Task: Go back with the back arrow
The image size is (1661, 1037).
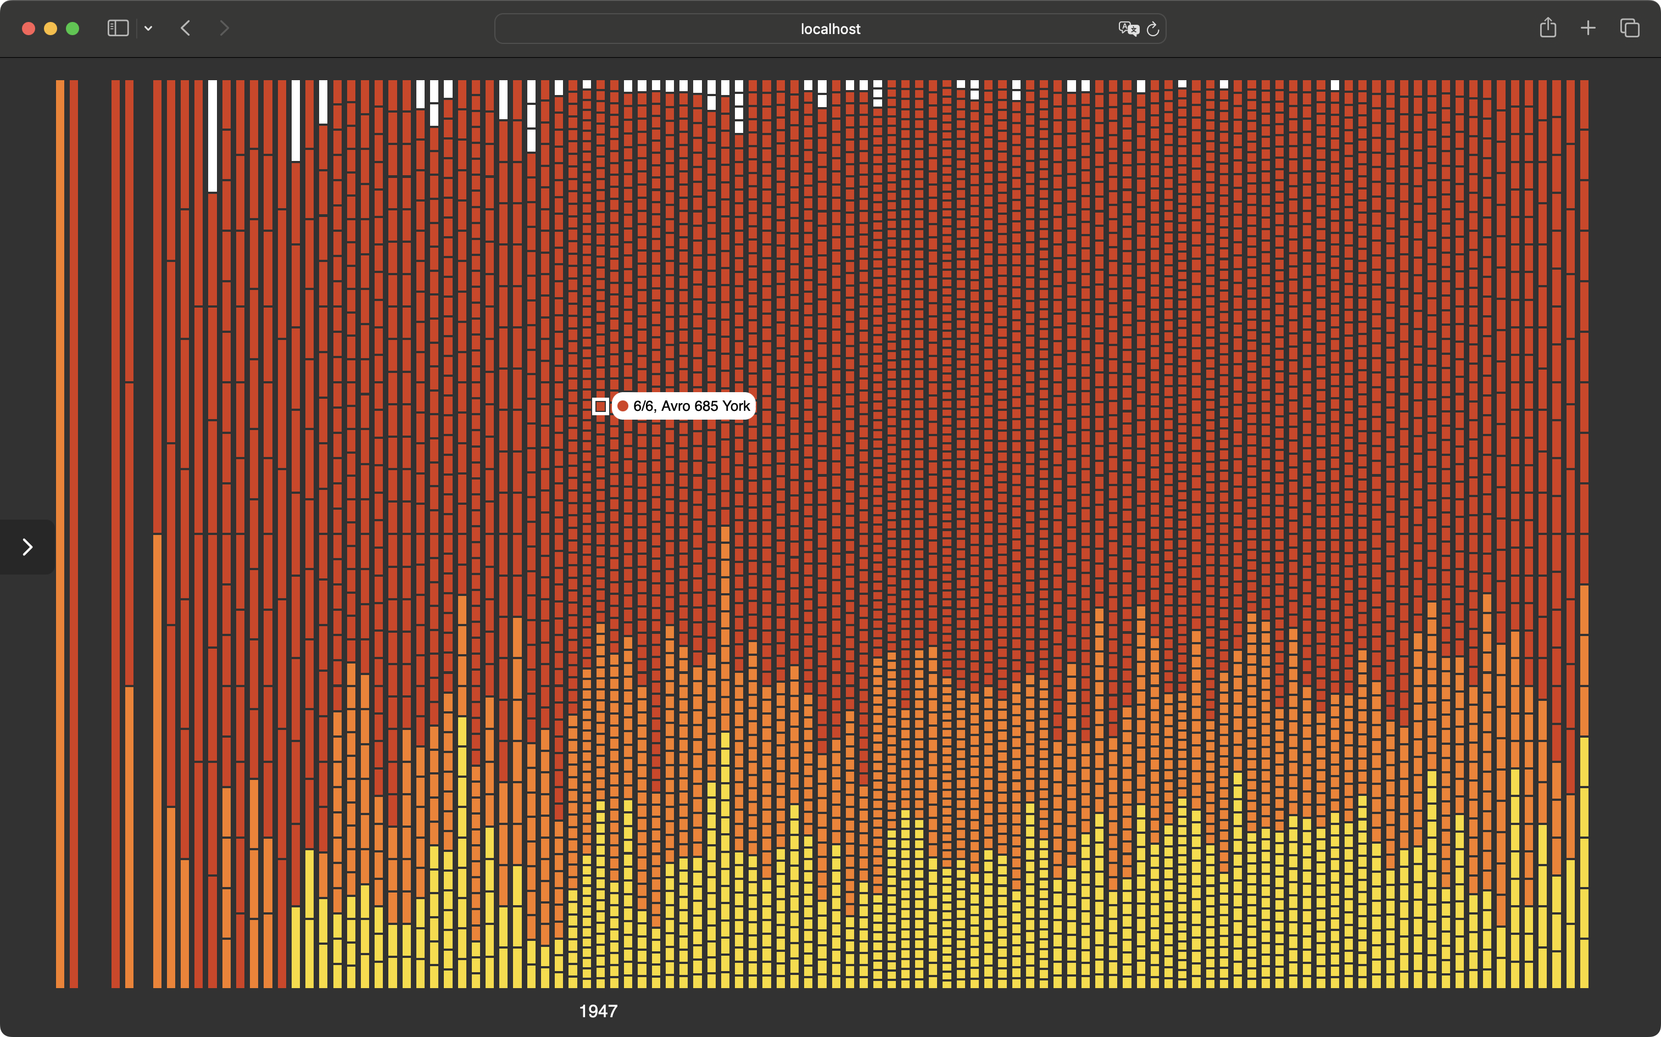Action: [185, 28]
